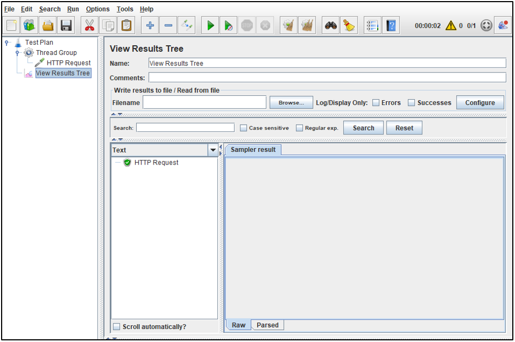This screenshot has height=342, width=515.
Task: Start the test using green play icon
Action: coord(210,25)
